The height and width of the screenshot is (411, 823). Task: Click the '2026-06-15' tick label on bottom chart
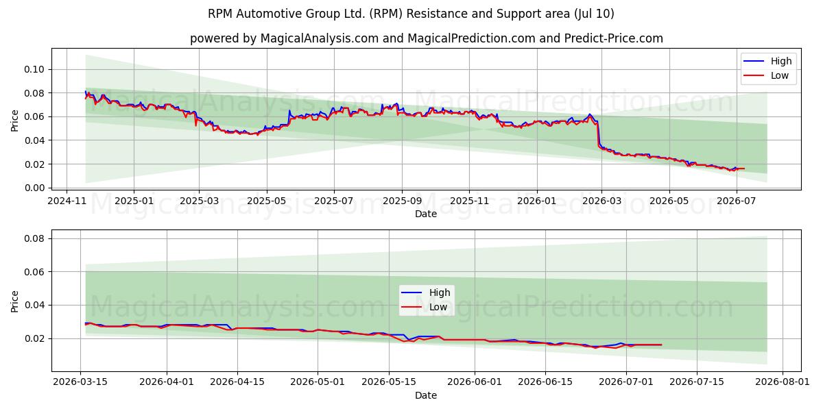[x=545, y=382]
